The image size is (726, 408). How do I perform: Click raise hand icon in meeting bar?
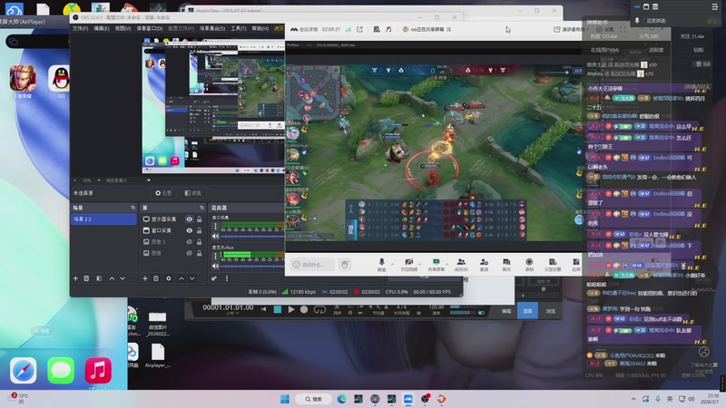pyautogui.click(x=345, y=265)
